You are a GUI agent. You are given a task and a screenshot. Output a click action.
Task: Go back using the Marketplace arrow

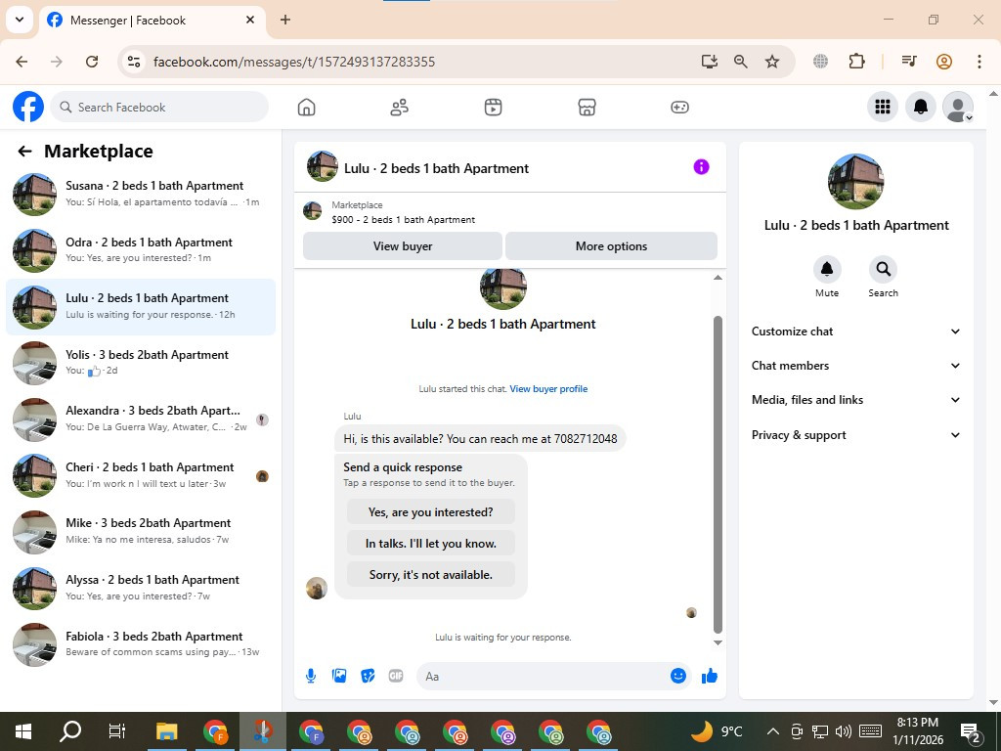point(24,152)
